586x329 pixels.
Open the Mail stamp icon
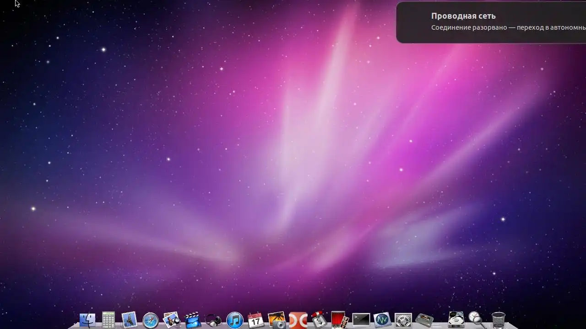tap(130, 320)
